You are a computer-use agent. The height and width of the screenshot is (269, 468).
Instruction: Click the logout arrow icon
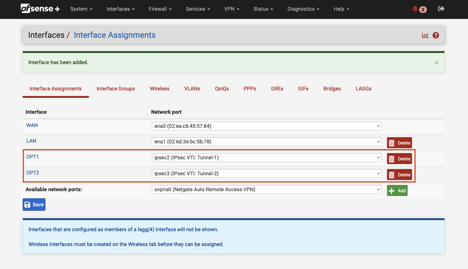tap(441, 9)
